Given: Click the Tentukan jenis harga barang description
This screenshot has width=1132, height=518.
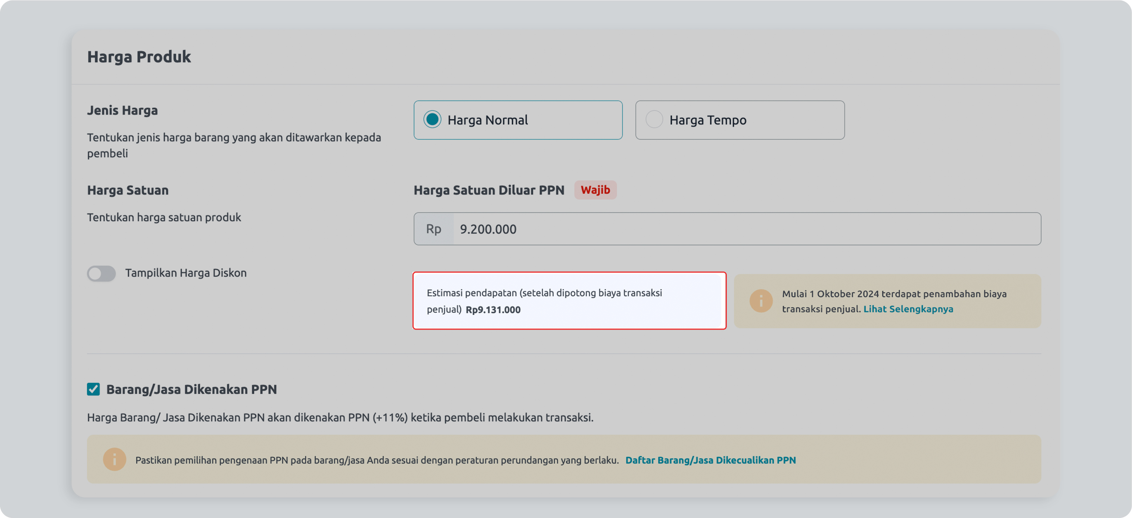Looking at the screenshot, I should (234, 145).
